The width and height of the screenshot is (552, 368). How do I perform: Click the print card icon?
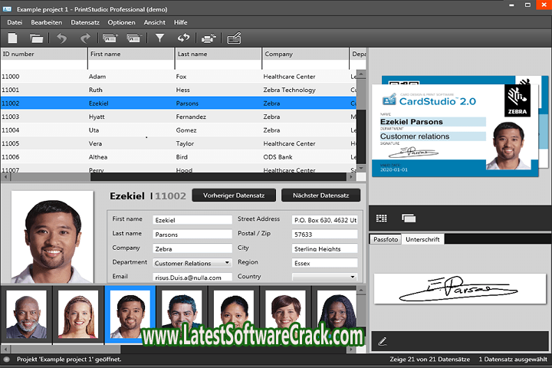tap(209, 38)
